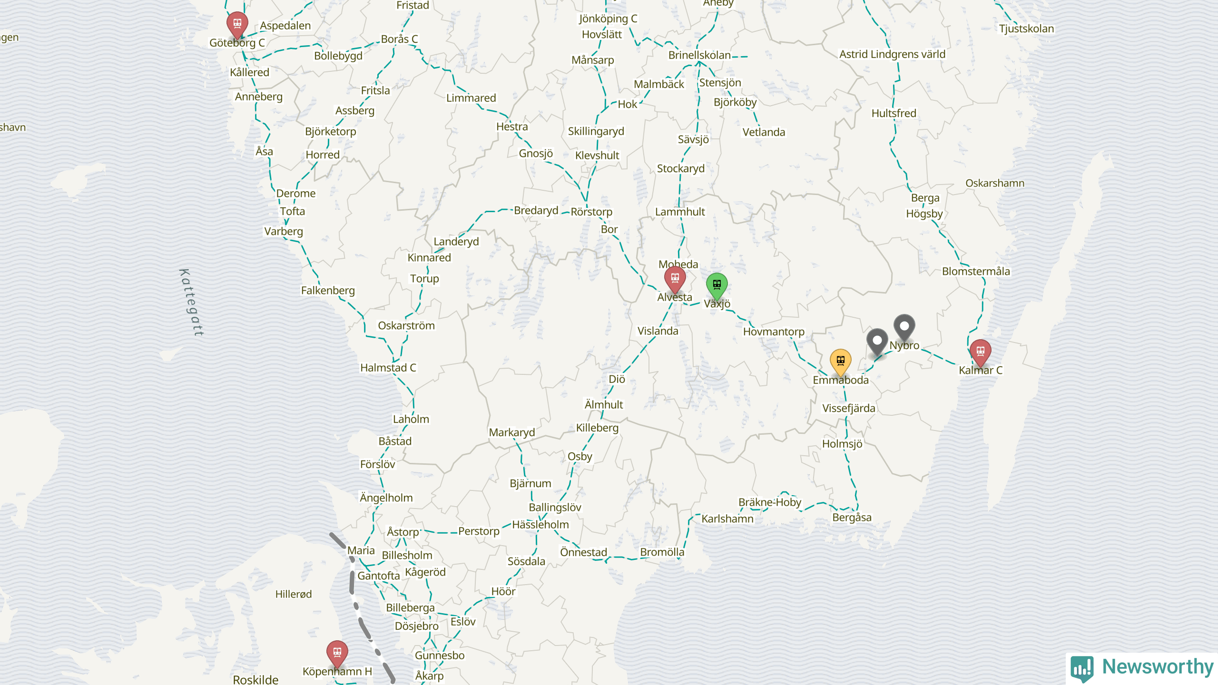This screenshot has height=685, width=1218.
Task: Click the red train marker at Alvesta
Action: point(675,280)
